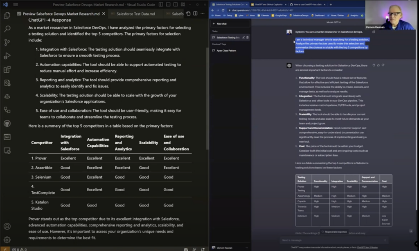Toggle the secondary side bar in VS Code
Screen dimensions: 419x251
point(176,4)
